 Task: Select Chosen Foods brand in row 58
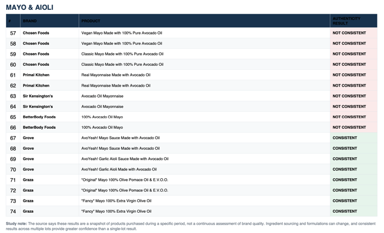coord(36,43)
